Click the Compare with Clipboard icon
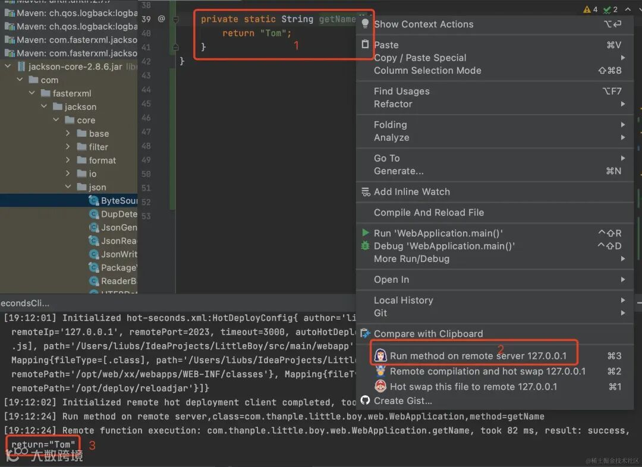 pyautogui.click(x=365, y=333)
